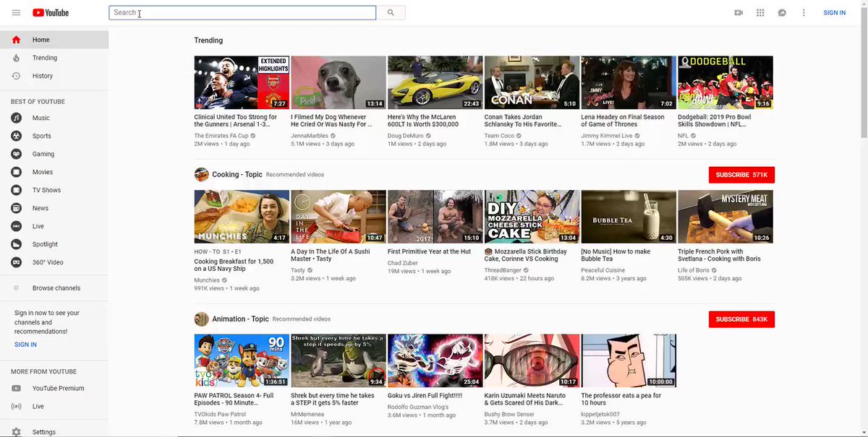Click the Sports icon in sidebar
Screen dimensions: 868x437
tap(16, 136)
